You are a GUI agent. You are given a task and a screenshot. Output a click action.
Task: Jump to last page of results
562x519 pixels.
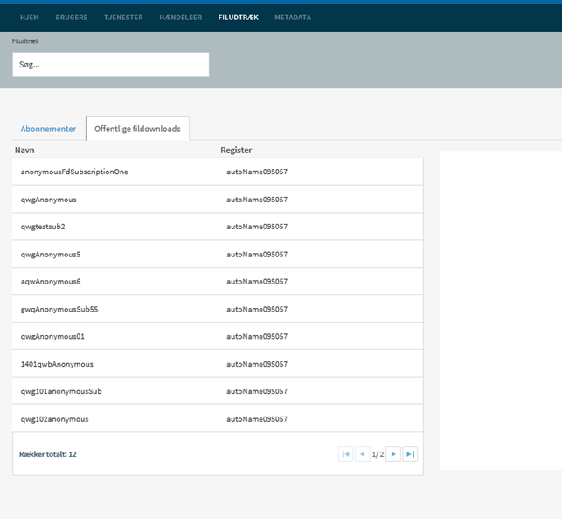point(410,454)
